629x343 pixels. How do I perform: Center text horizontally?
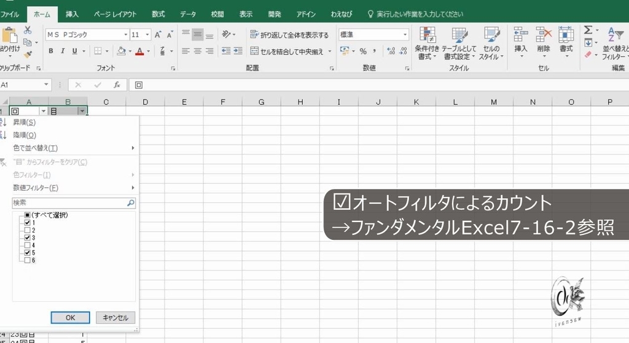(197, 51)
